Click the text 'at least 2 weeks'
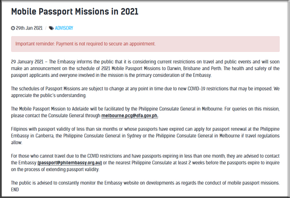Image resolution: width=290 pixels, height=198 pixels. (x=191, y=163)
